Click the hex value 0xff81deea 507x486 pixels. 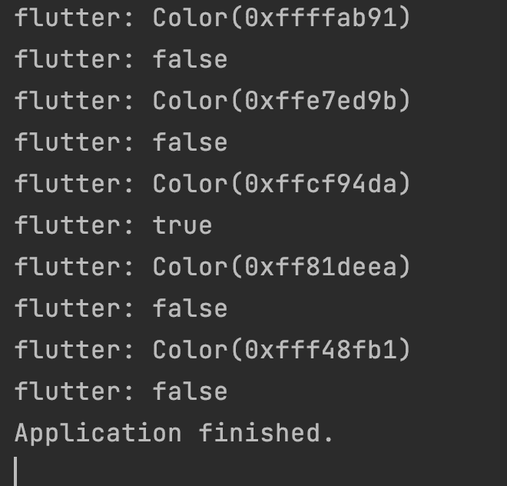(320, 267)
